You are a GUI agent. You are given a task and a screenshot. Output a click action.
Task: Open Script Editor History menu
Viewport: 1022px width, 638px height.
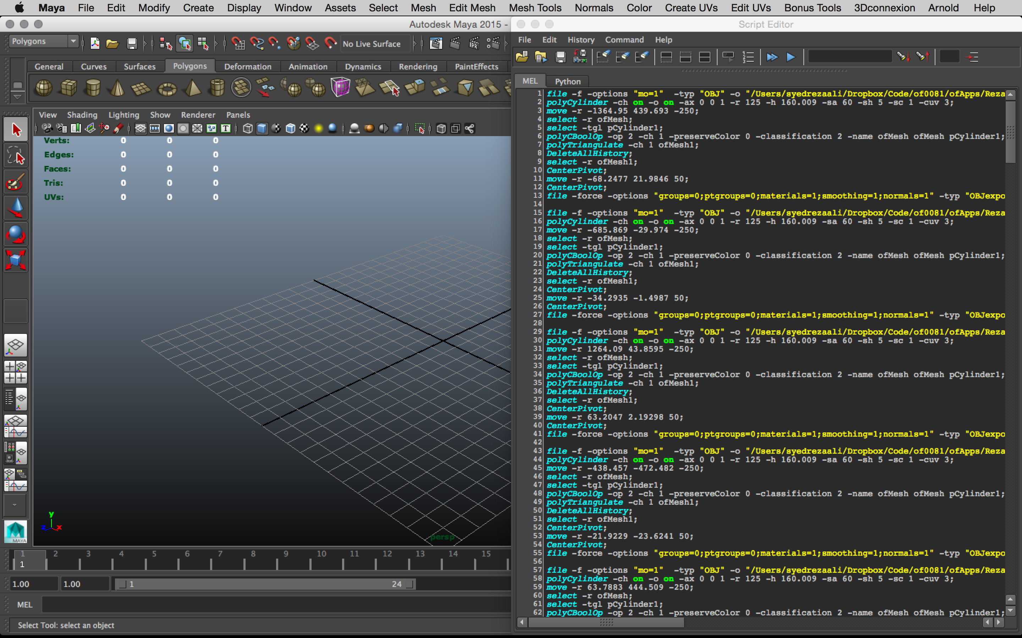click(x=581, y=40)
